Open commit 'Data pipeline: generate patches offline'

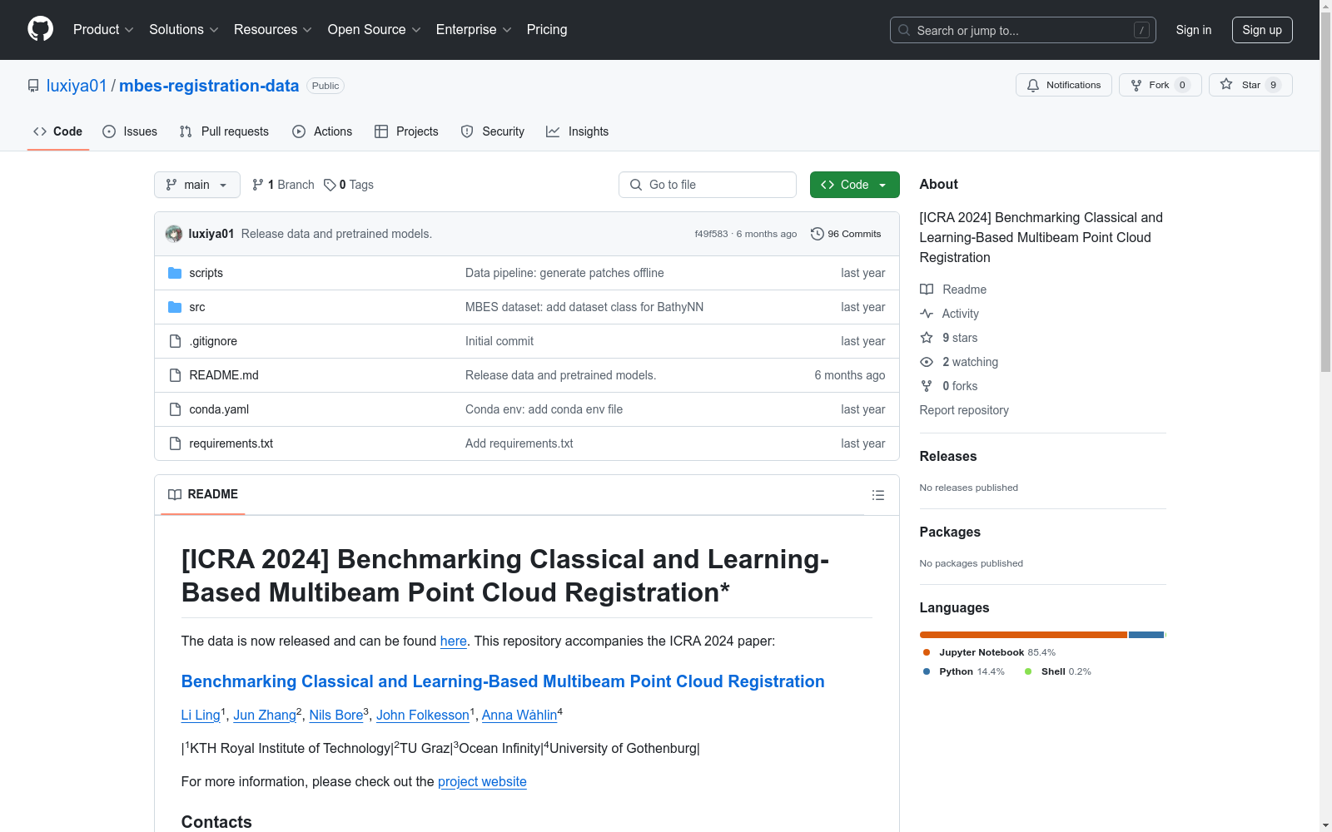click(x=564, y=273)
